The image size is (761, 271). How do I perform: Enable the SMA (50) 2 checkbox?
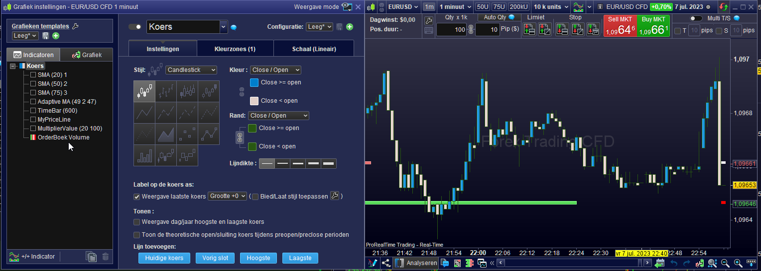[33, 84]
